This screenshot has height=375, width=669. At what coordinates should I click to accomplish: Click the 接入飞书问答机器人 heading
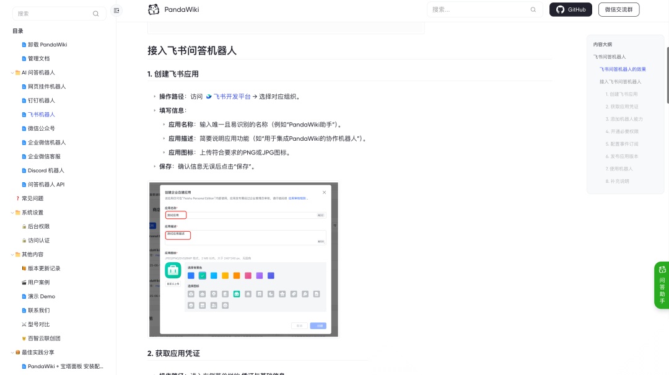tap(191, 51)
